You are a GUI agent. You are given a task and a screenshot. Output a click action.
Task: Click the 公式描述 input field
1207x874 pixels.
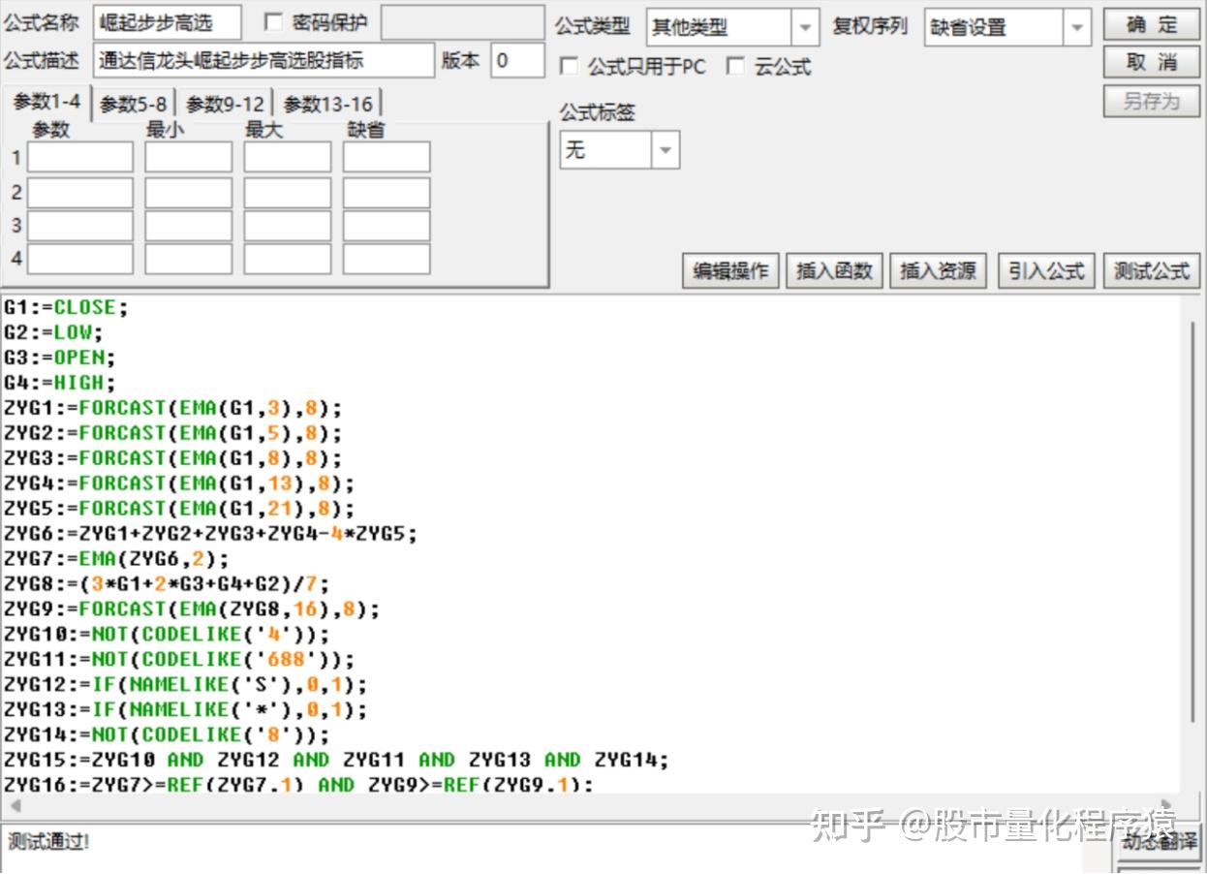264,60
